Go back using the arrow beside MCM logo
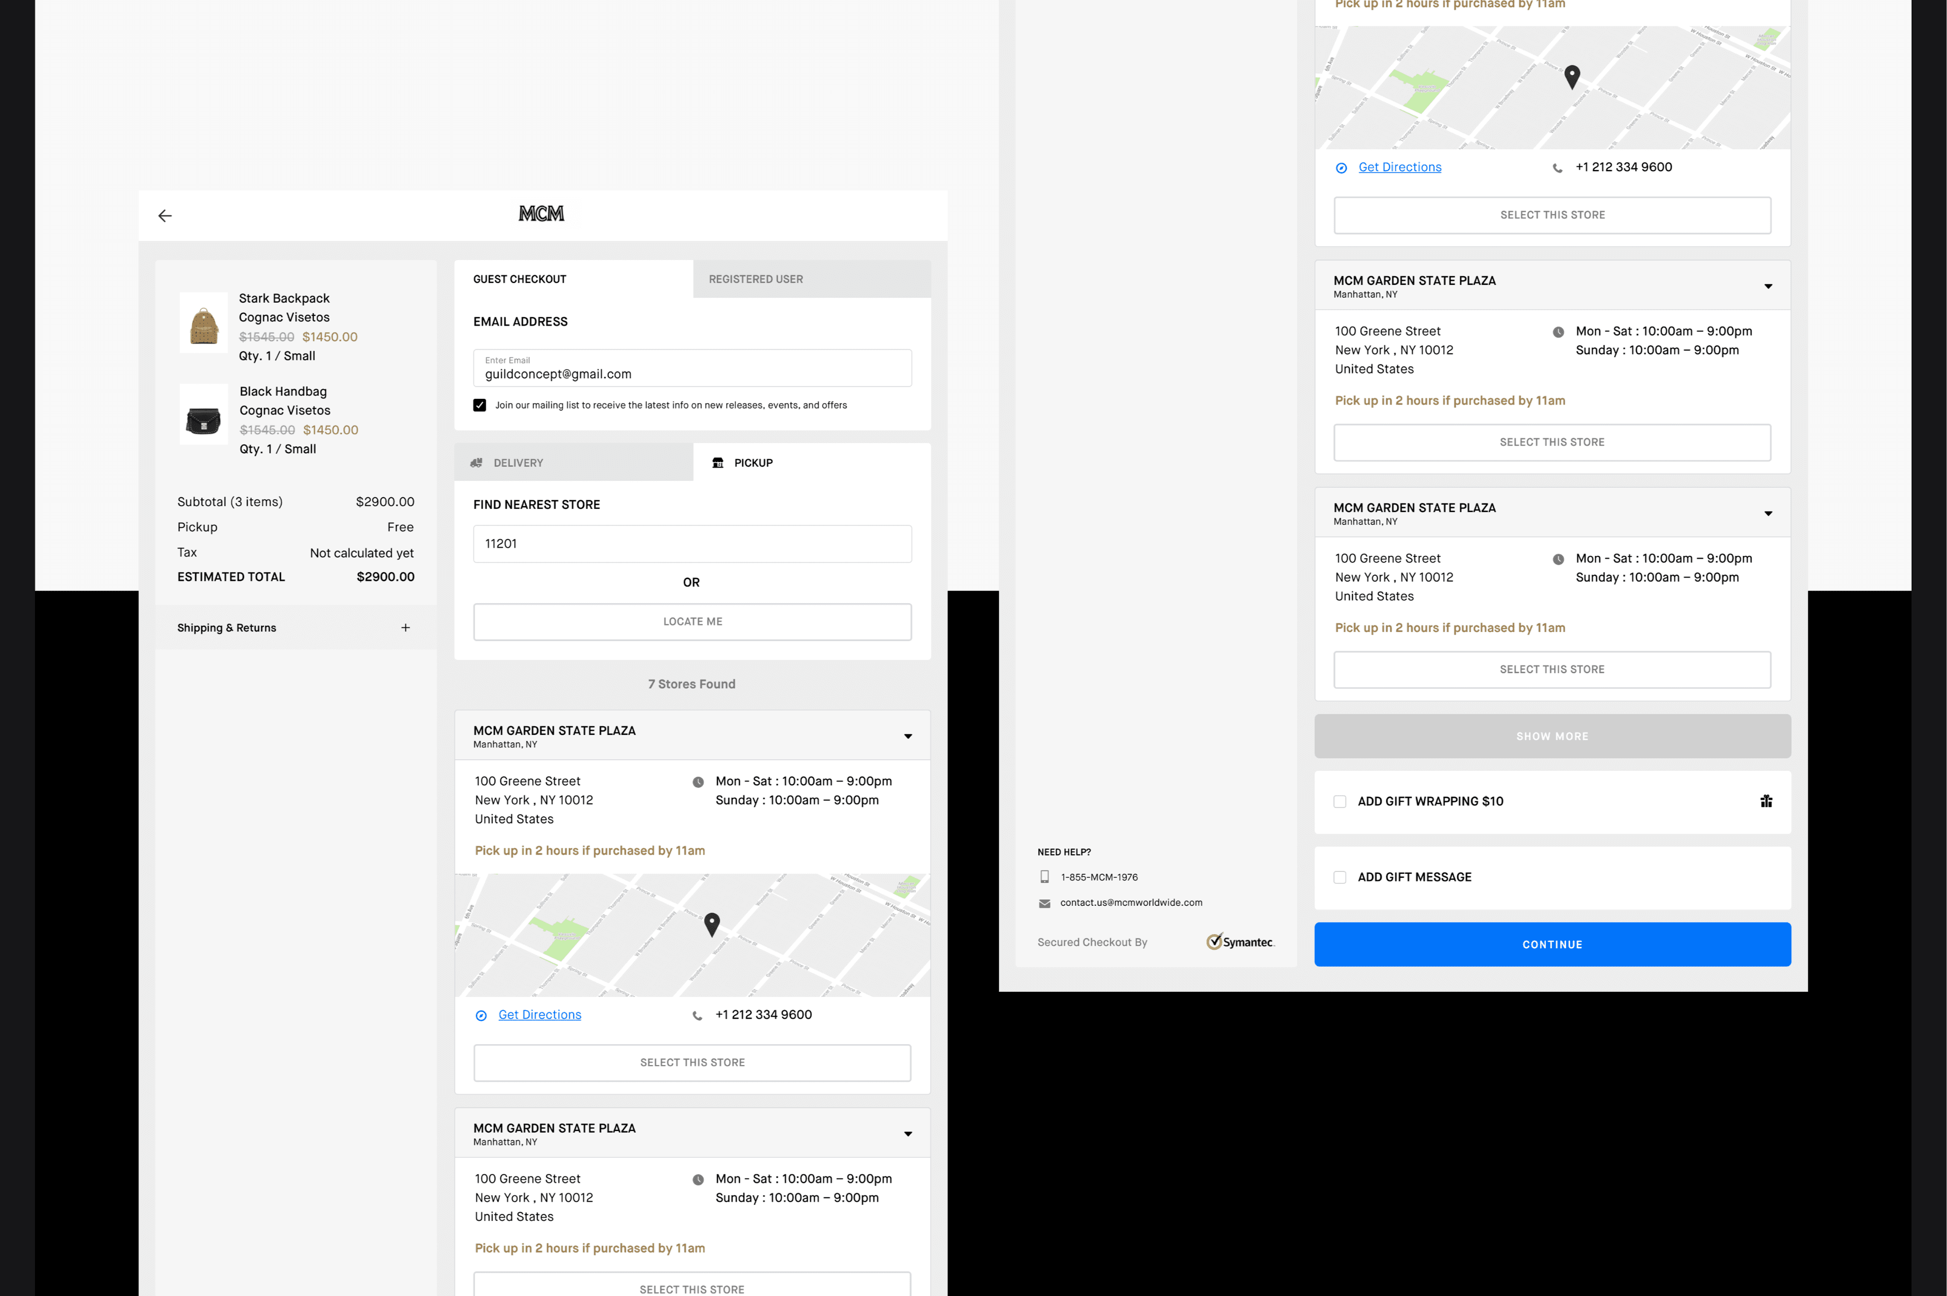Image resolution: width=1947 pixels, height=1296 pixels. point(165,216)
